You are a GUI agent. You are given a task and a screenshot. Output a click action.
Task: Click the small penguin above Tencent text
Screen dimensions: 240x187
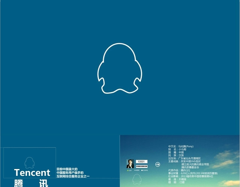pos(29,163)
